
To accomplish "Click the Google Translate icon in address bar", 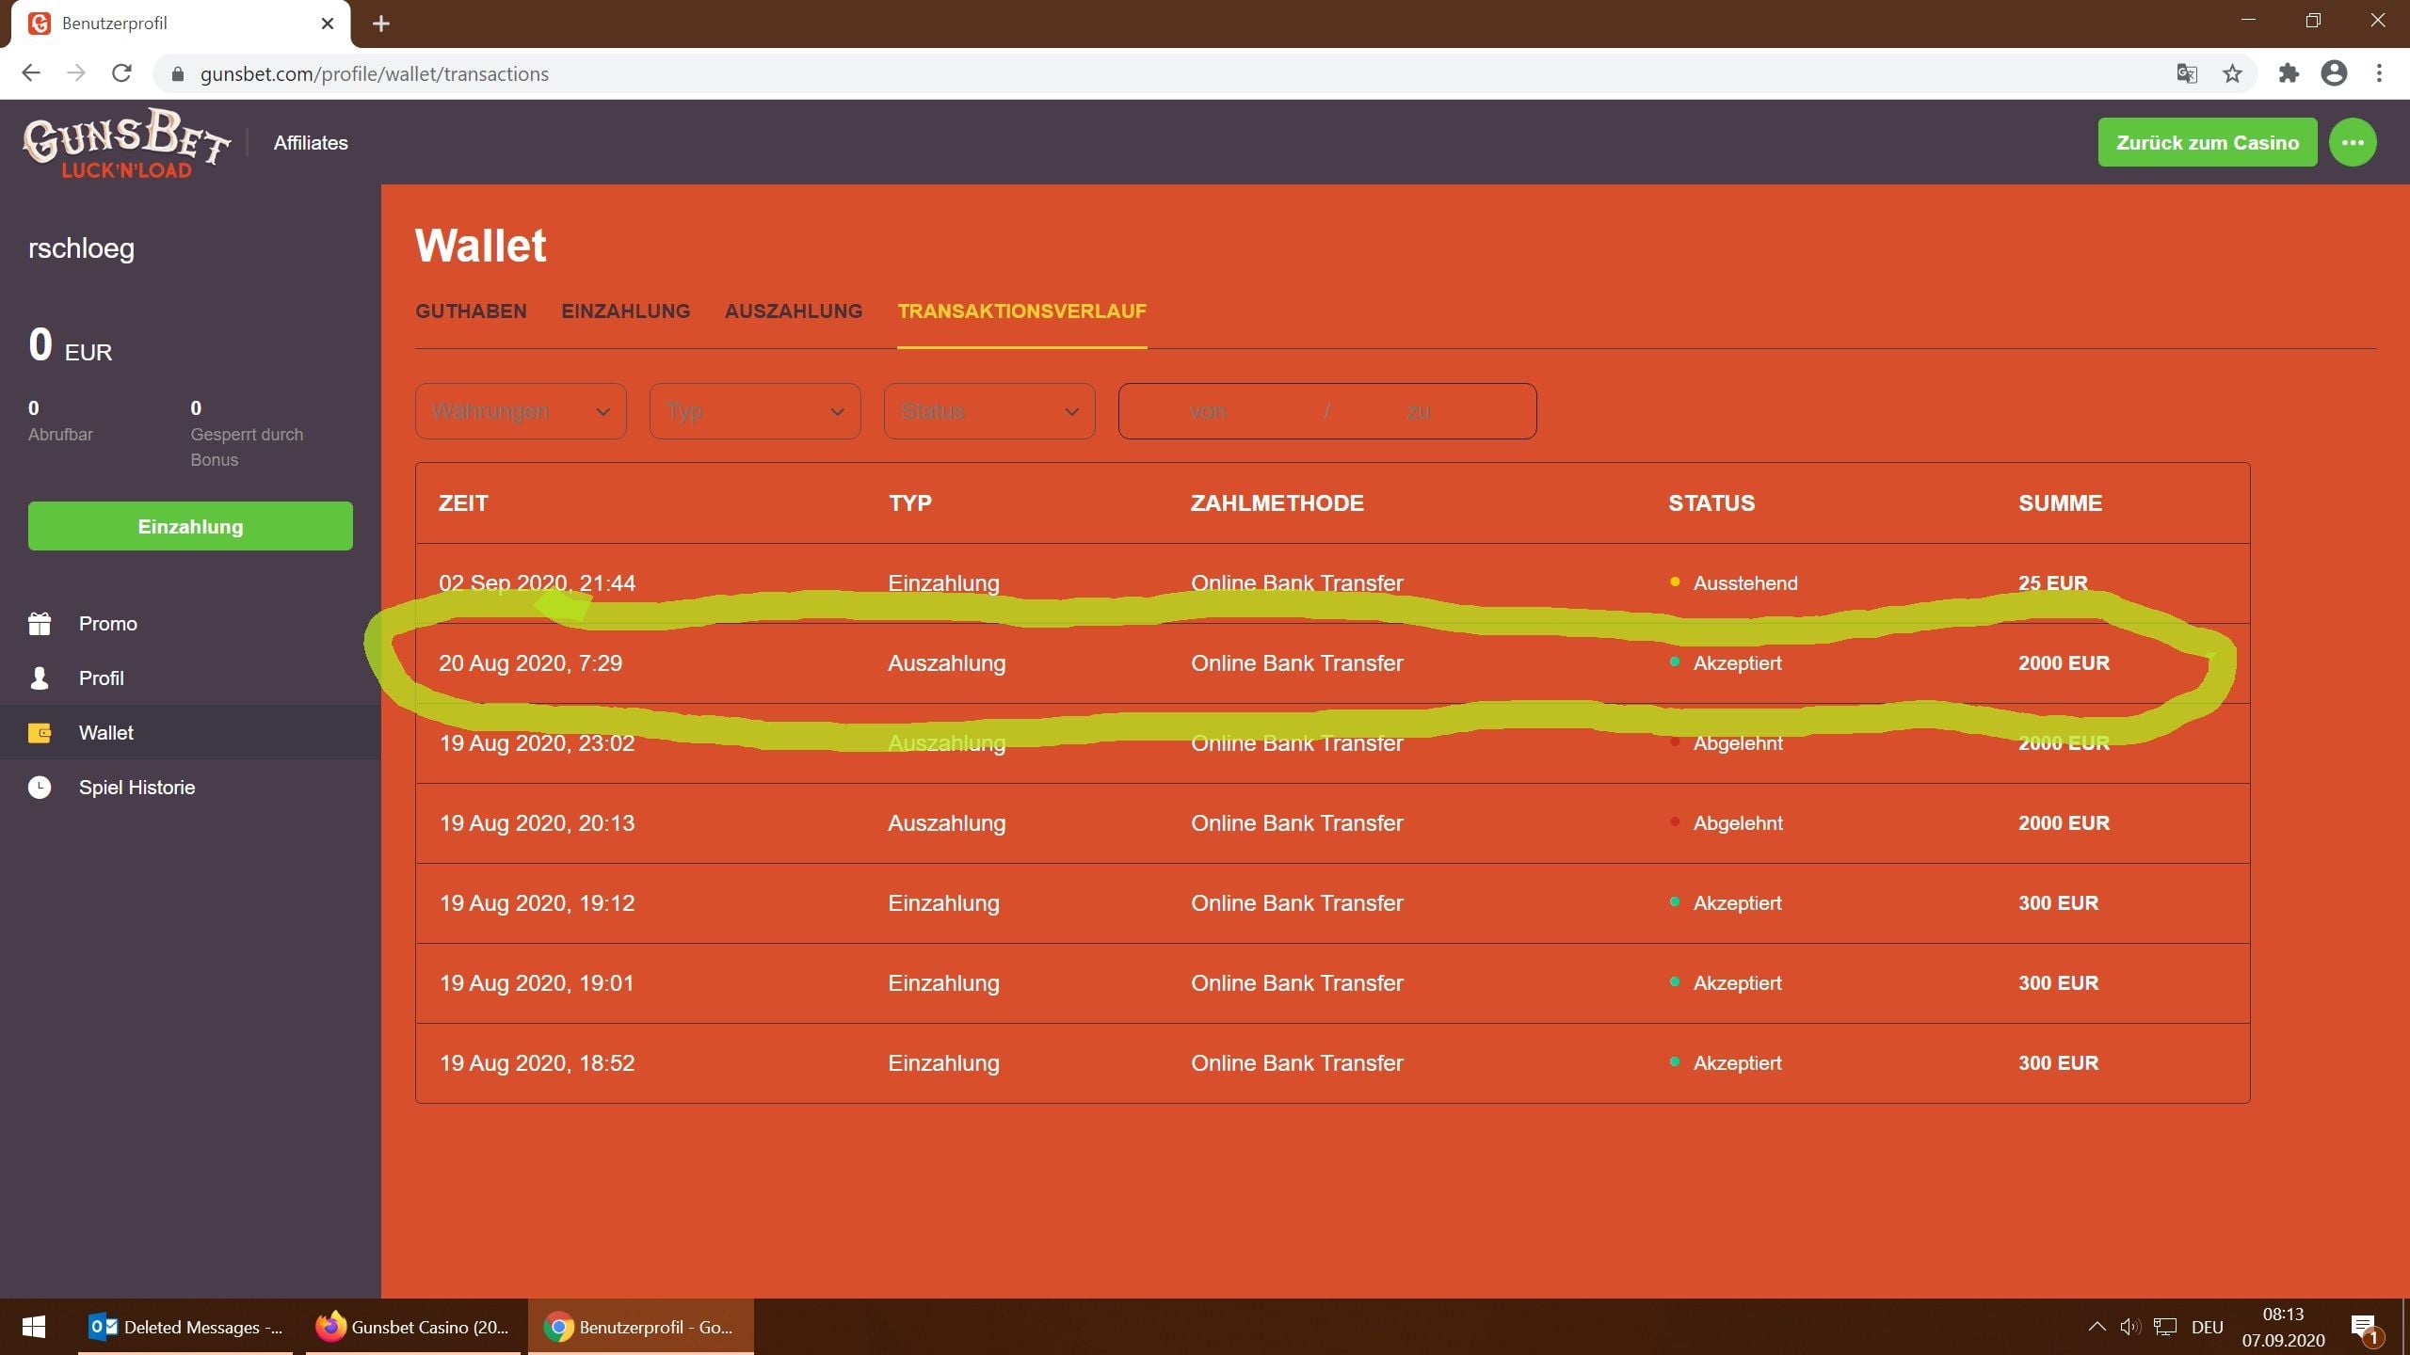I will point(2187,73).
